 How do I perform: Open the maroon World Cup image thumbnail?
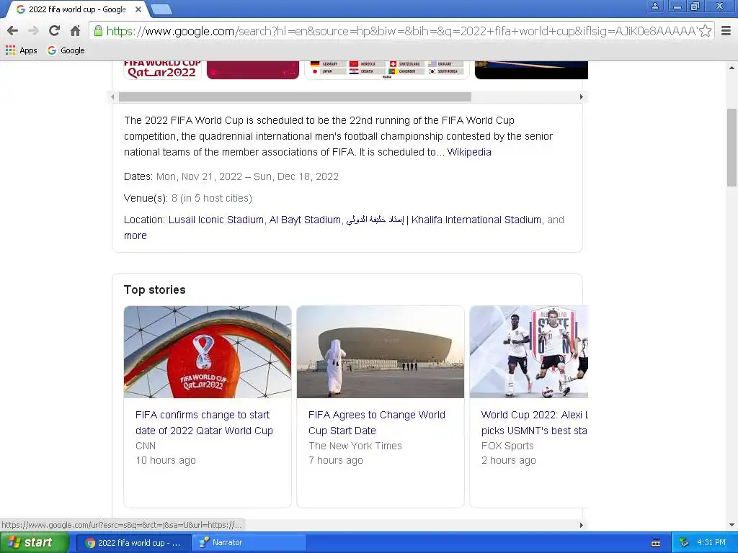coord(253,70)
